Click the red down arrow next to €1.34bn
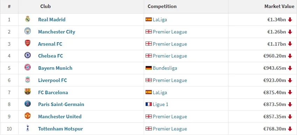This screenshot has height=135, width=297. point(290,20)
